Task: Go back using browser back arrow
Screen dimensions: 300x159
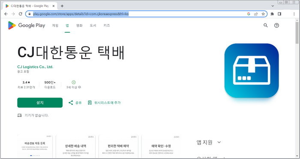Action: pyautogui.click(x=6, y=14)
